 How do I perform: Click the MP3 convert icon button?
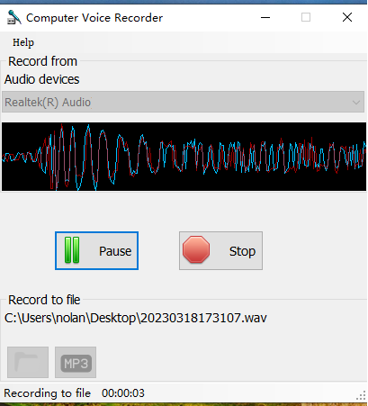coord(76,362)
